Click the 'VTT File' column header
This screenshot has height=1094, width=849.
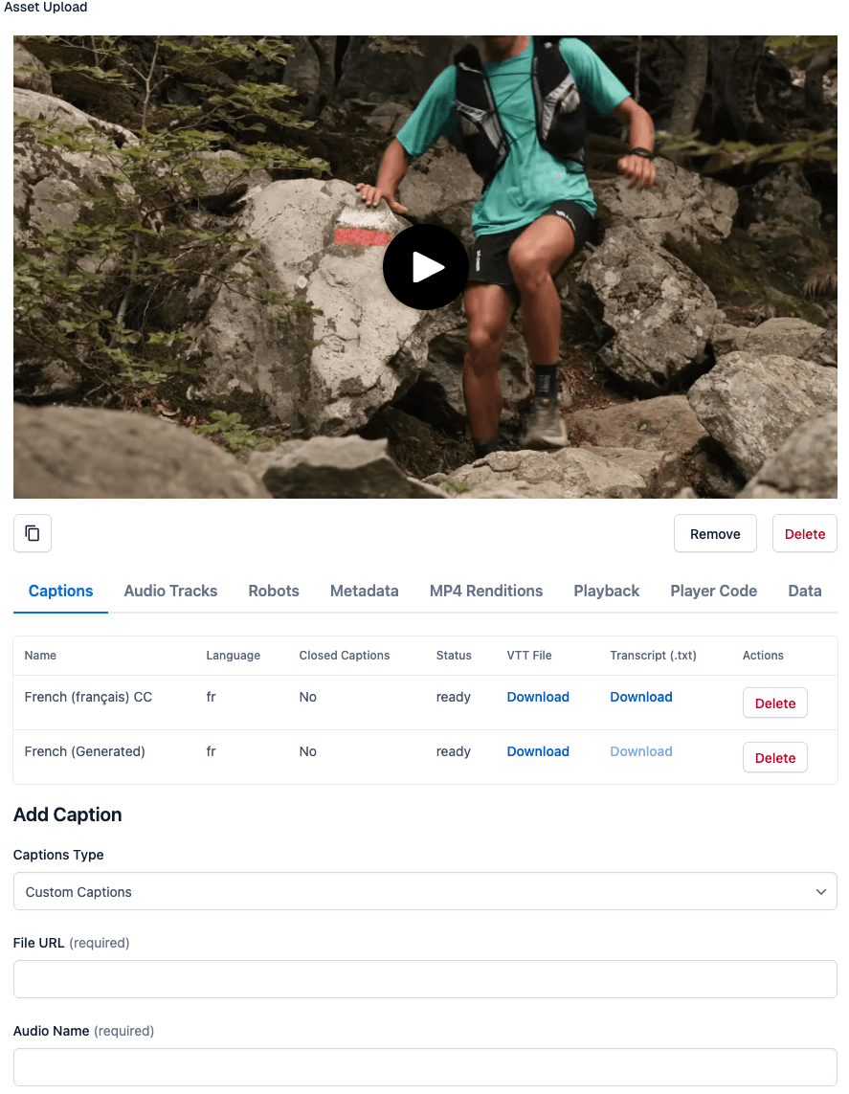tap(528, 655)
